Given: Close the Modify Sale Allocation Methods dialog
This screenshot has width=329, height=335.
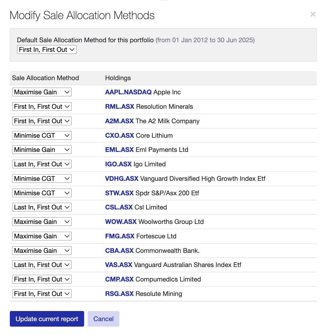Looking at the screenshot, I should 313,14.
